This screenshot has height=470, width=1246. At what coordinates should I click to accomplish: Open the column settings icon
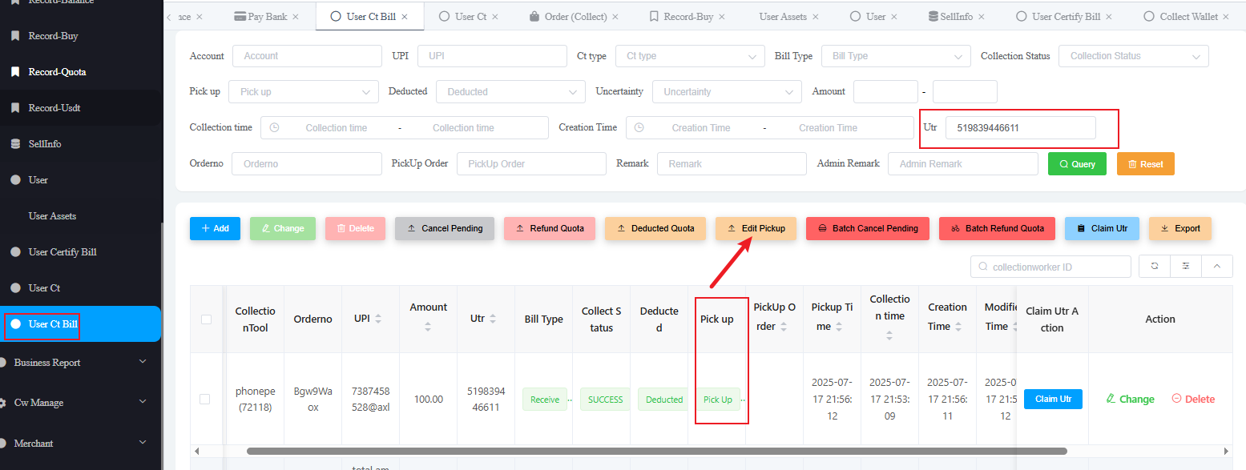1185,266
